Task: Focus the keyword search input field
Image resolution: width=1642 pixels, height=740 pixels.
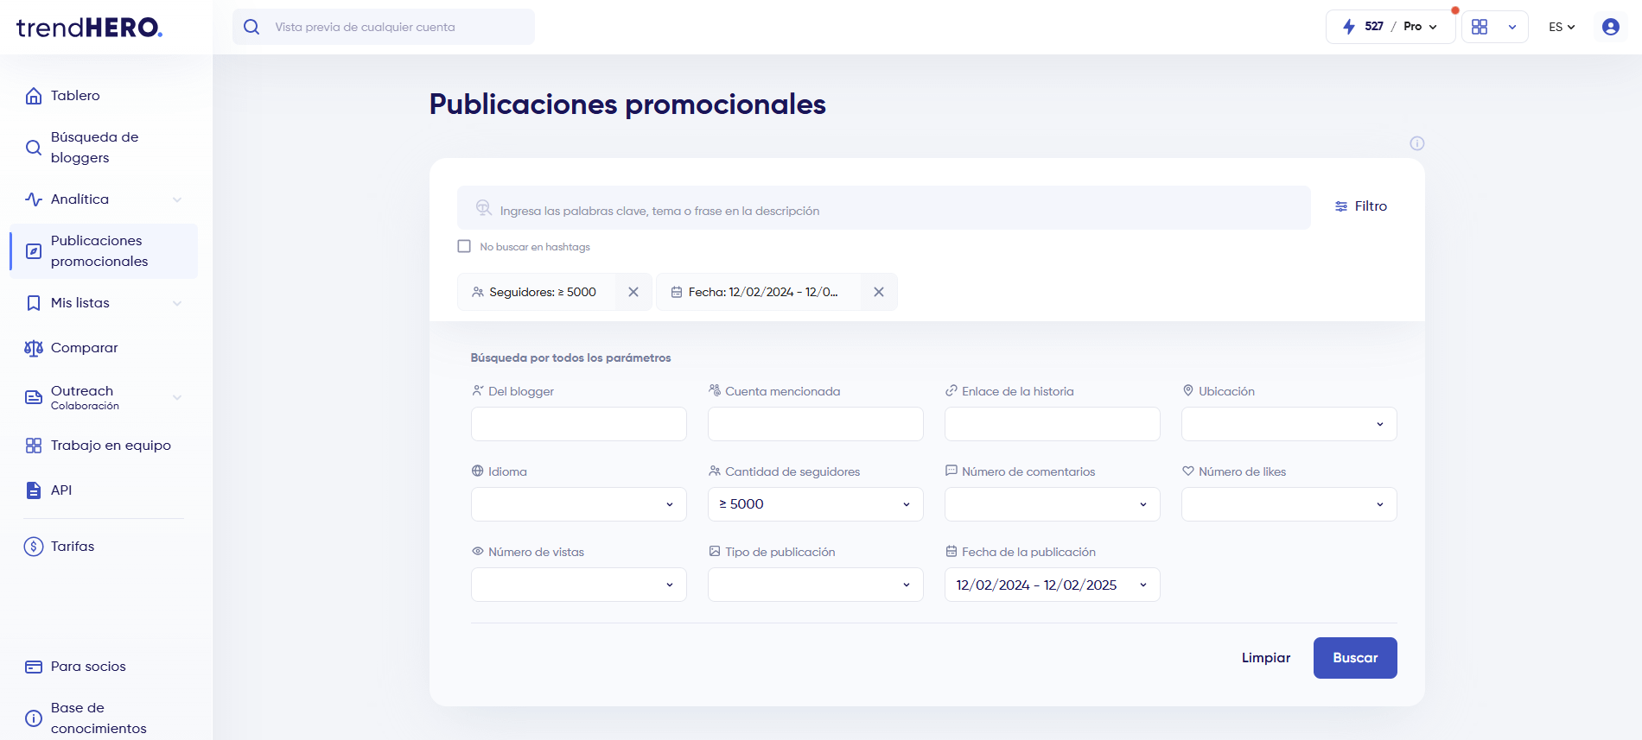Action: click(x=890, y=211)
